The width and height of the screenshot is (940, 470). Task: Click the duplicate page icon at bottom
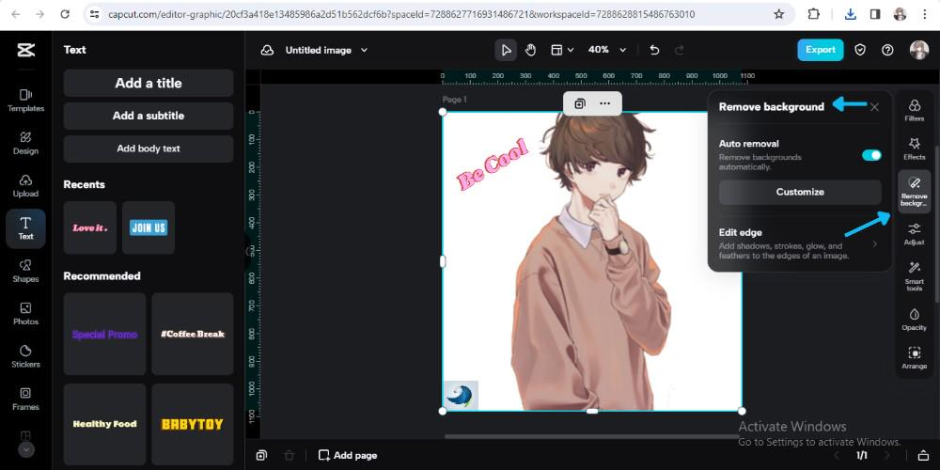coord(261,456)
